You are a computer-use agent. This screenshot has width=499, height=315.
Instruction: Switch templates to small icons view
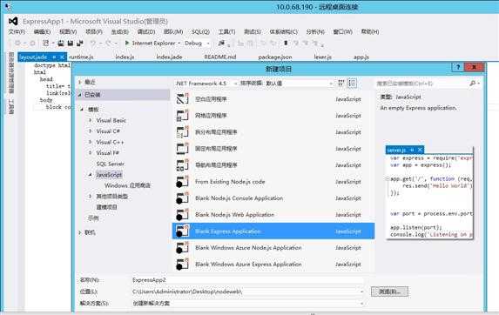[341, 83]
